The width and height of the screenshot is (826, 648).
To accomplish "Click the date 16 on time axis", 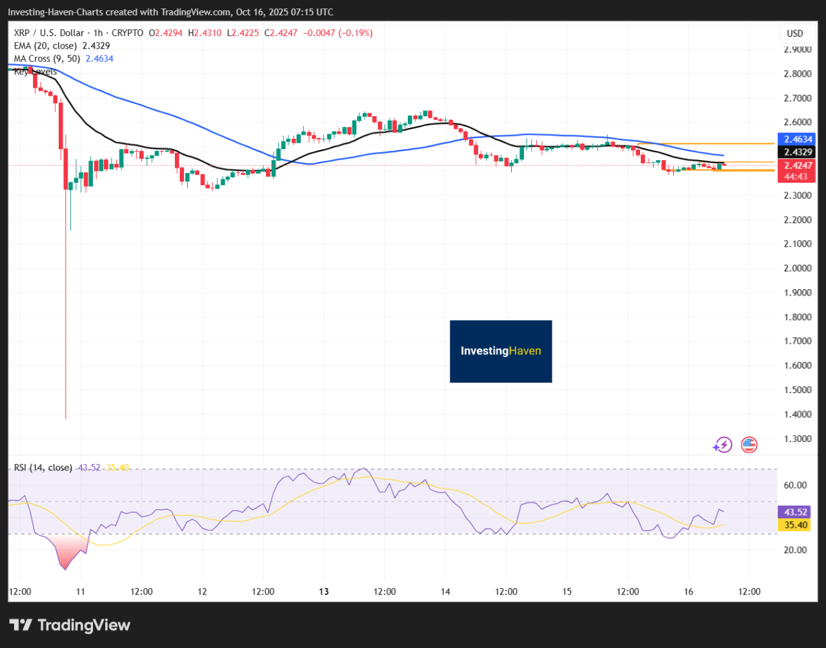I will click(688, 592).
